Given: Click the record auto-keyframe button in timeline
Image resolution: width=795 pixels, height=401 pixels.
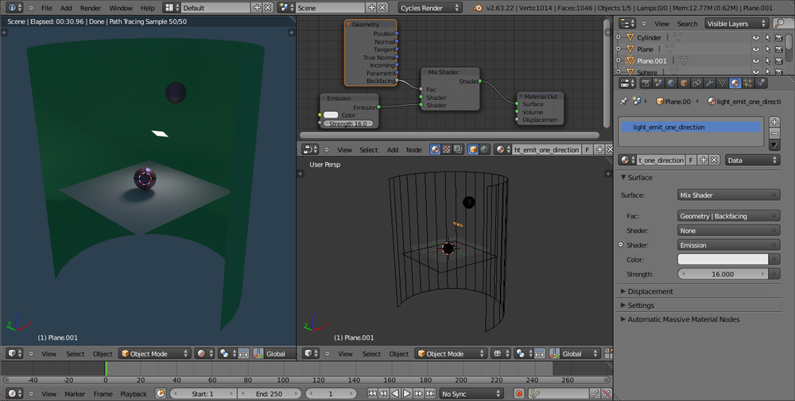Looking at the screenshot, I should point(519,394).
